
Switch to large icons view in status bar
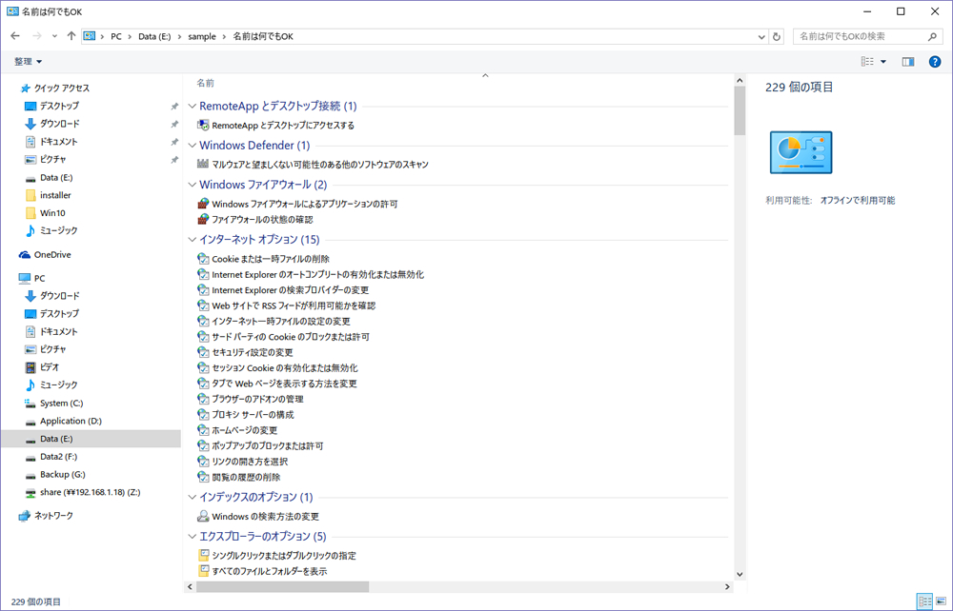click(x=941, y=601)
